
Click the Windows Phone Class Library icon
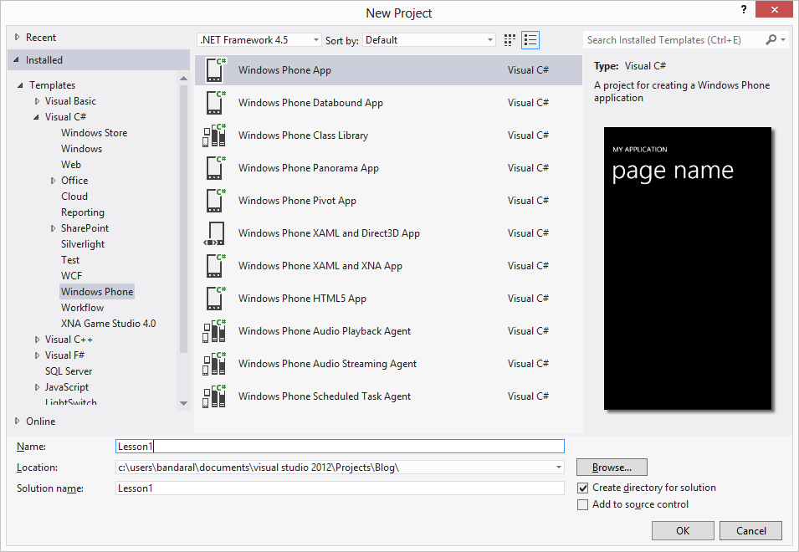pyautogui.click(x=214, y=135)
